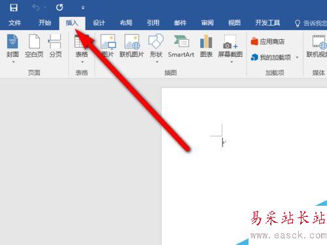This screenshot has width=327, height=245.
Task: Select the 插入 (Insert) tab
Action: (72, 23)
